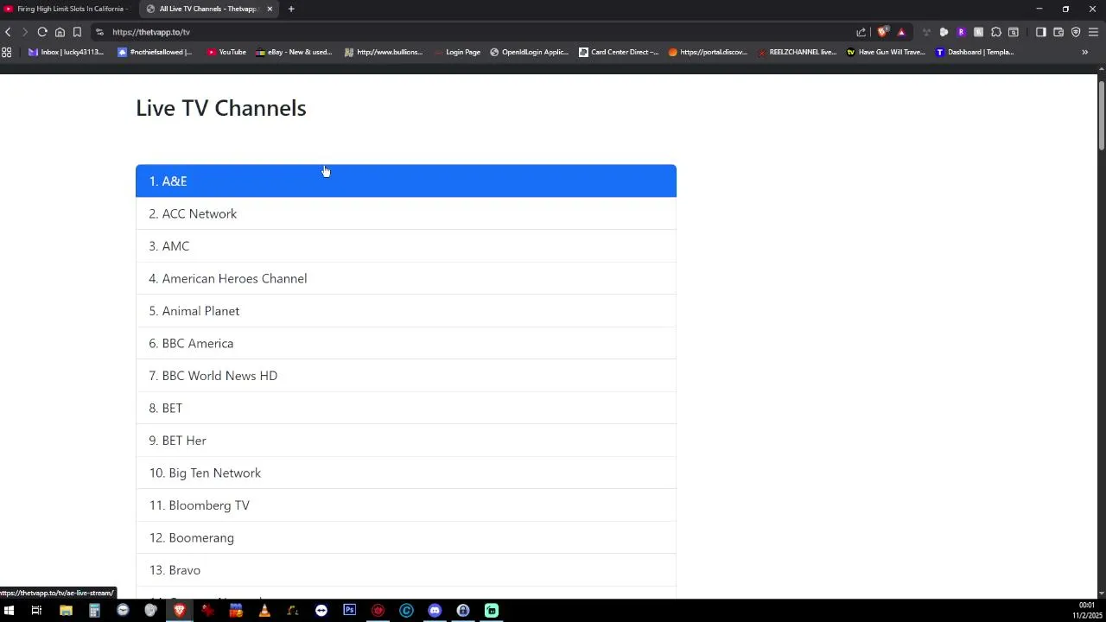Screen dimensions: 1106x622
Task: Open File Explorer in the taskbar
Action: (x=66, y=611)
